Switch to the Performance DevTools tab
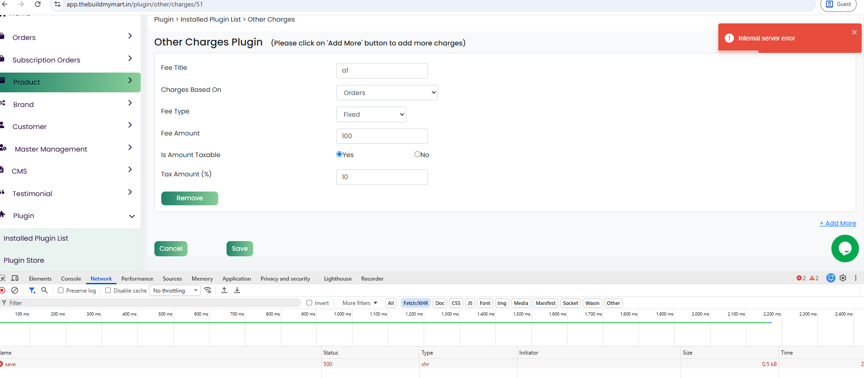Image resolution: width=864 pixels, height=378 pixels. tap(137, 279)
